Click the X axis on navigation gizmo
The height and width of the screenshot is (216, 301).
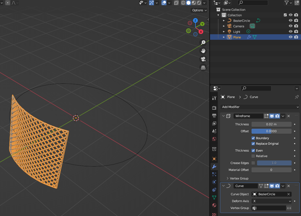[201, 32]
